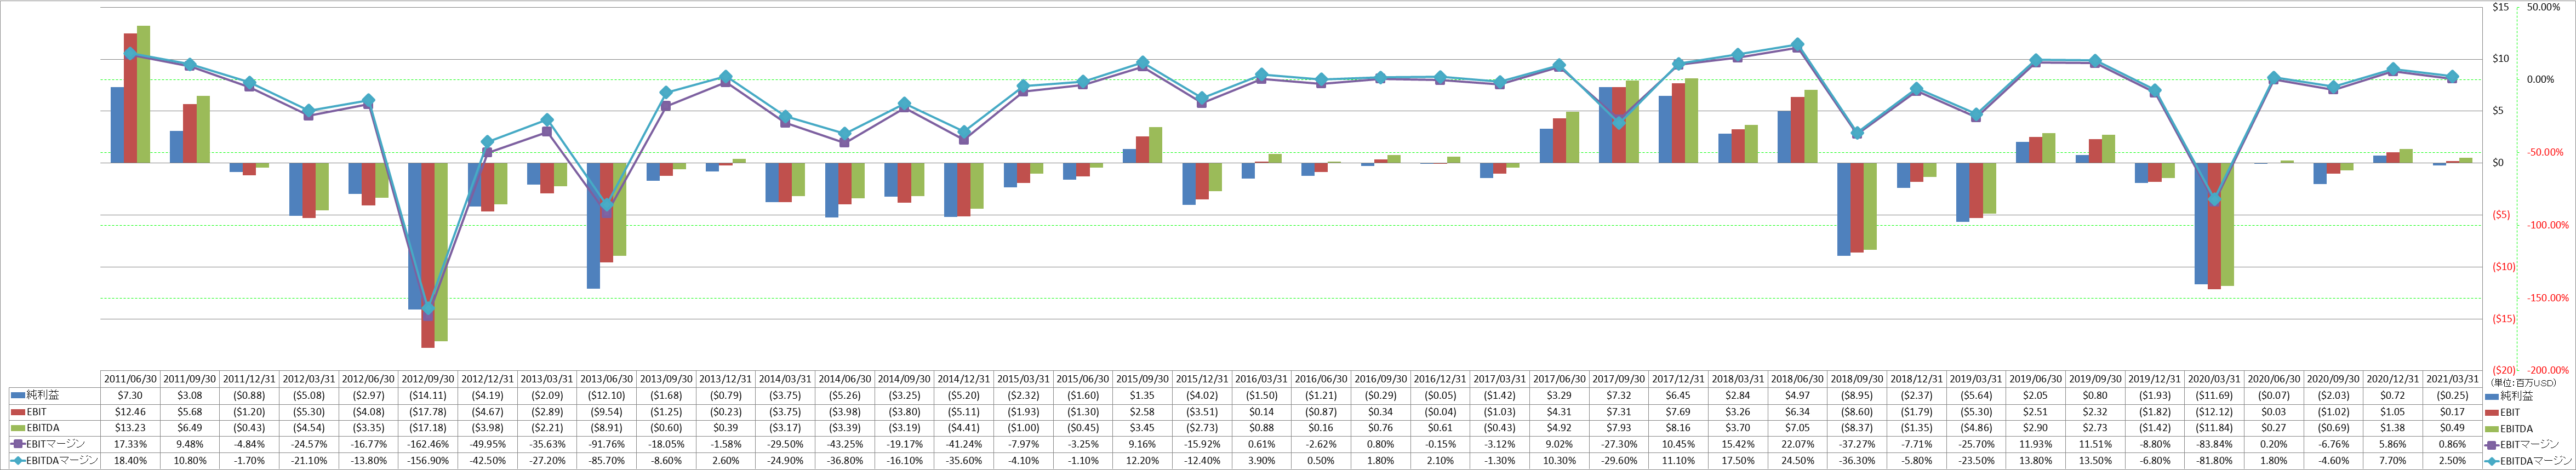
Task: Click the EBITDA margin diamond marker at 2012/09/30
Action: pyautogui.click(x=428, y=308)
